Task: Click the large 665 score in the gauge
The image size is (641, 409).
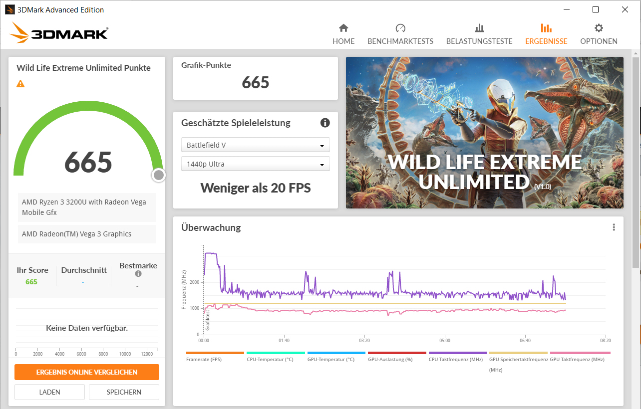Action: coord(88,162)
